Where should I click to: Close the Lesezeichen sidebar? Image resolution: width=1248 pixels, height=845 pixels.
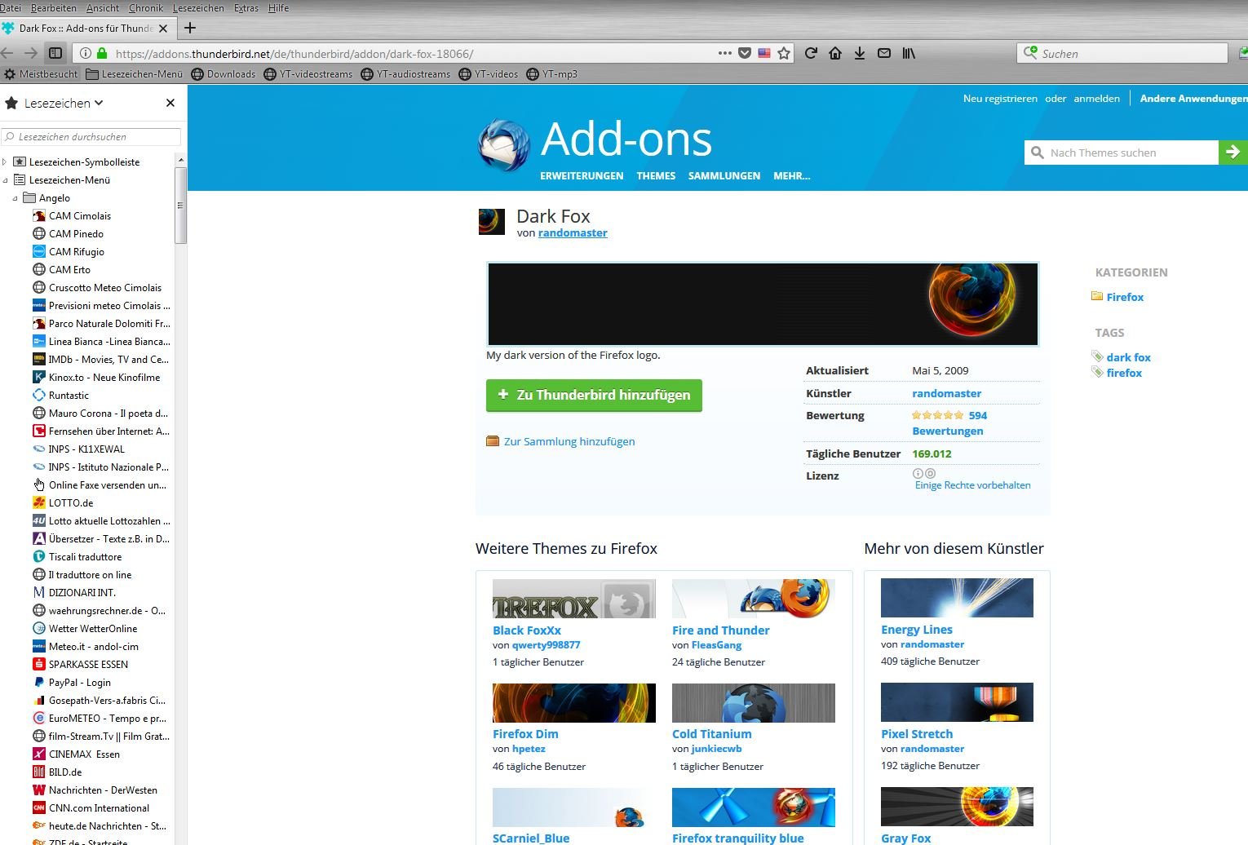(x=170, y=103)
